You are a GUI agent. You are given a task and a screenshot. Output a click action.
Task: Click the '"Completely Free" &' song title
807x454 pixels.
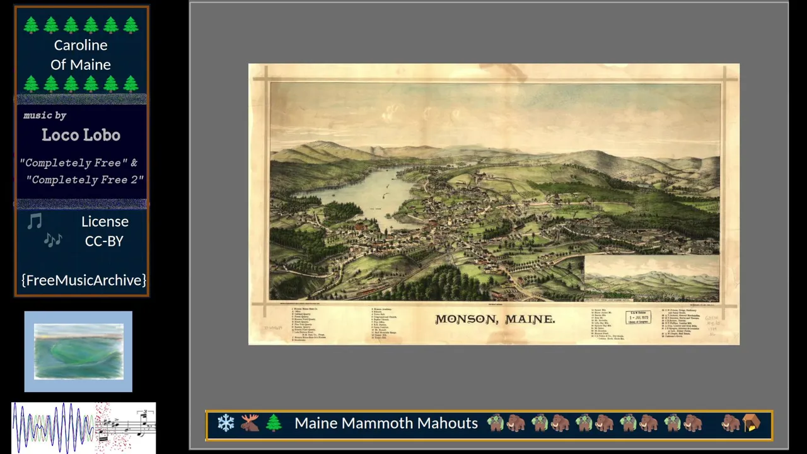pos(79,163)
